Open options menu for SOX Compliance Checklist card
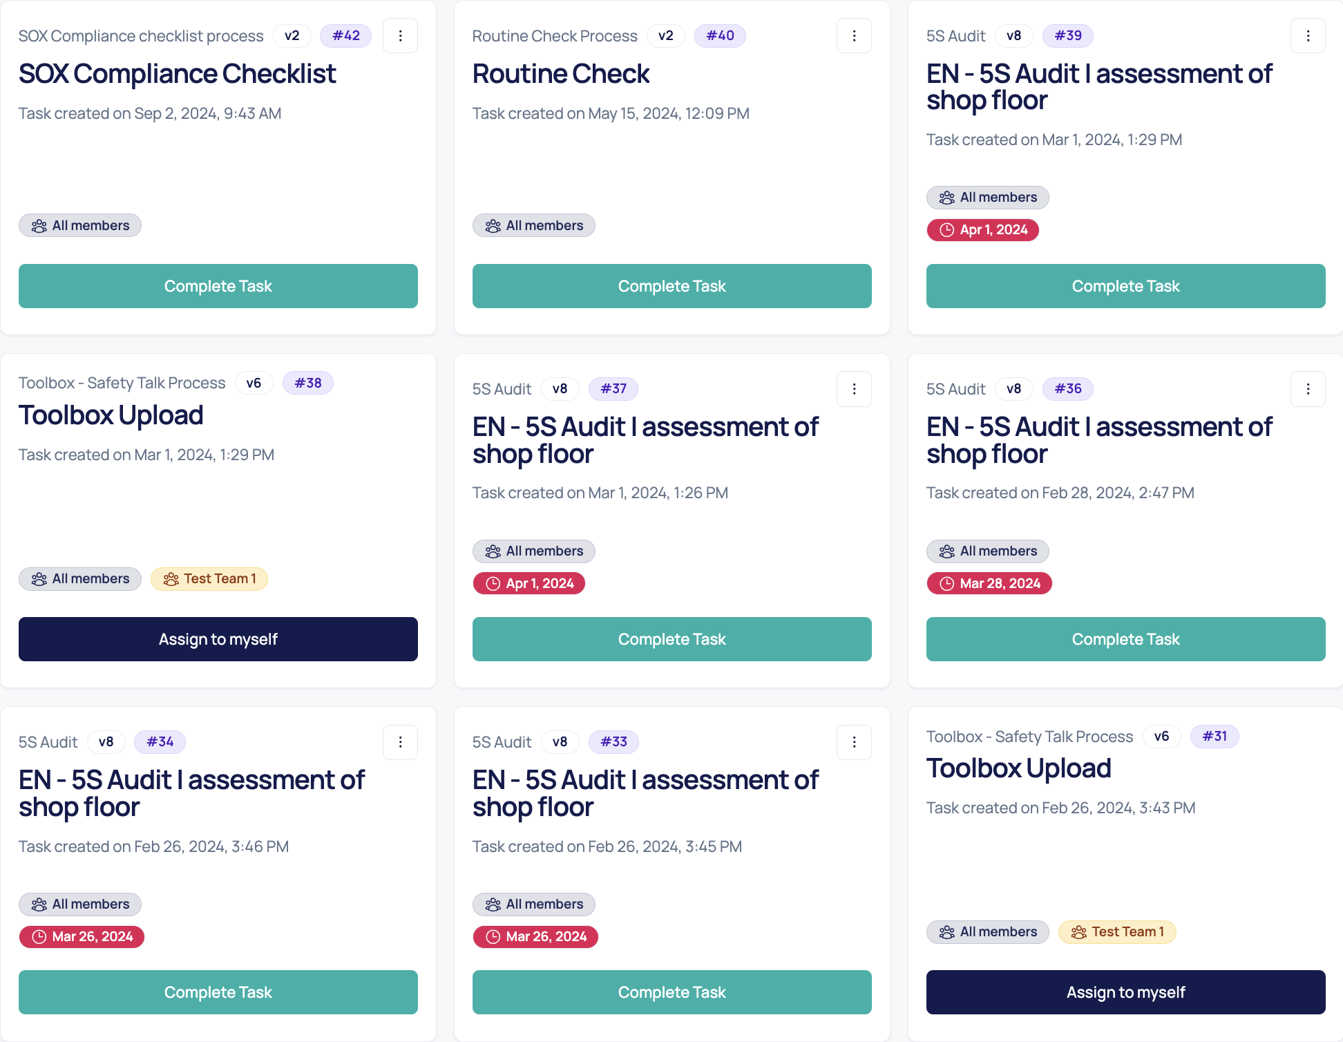Viewport: 1343px width, 1042px height. [x=400, y=36]
